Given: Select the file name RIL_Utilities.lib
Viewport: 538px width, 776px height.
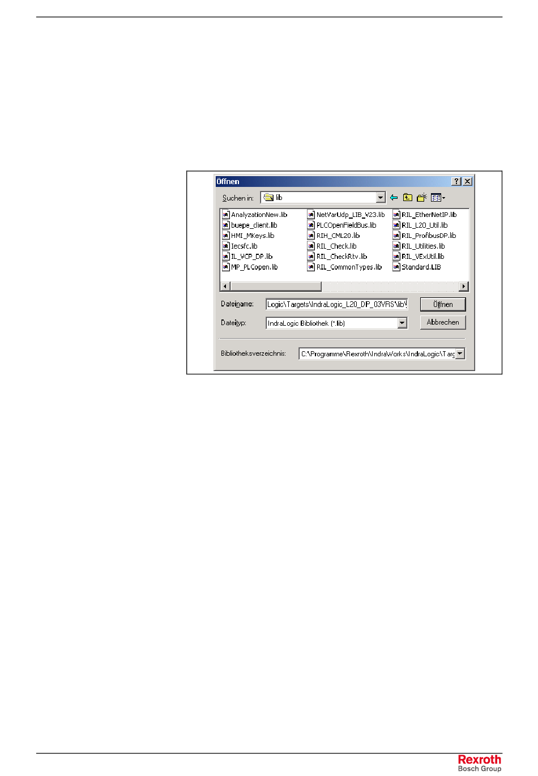Looking at the screenshot, I should click(x=423, y=246).
